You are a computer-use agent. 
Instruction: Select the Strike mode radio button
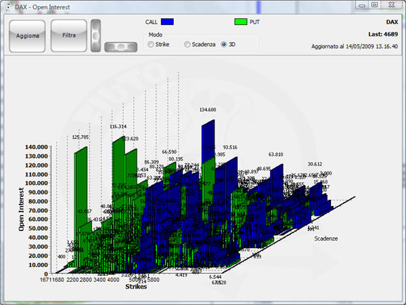[151, 44]
